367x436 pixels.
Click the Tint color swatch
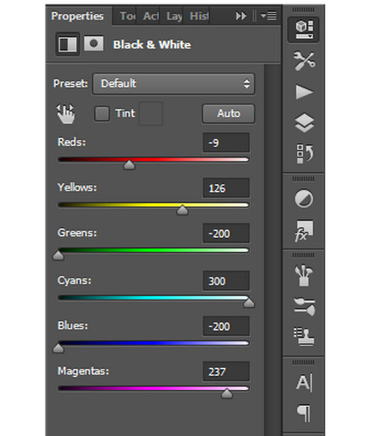pyautogui.click(x=151, y=114)
